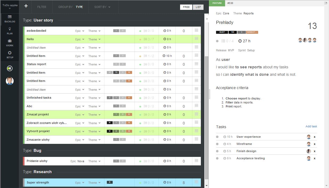Click the clock icon next to 27 h
This screenshot has height=188, width=329.
(241, 41)
